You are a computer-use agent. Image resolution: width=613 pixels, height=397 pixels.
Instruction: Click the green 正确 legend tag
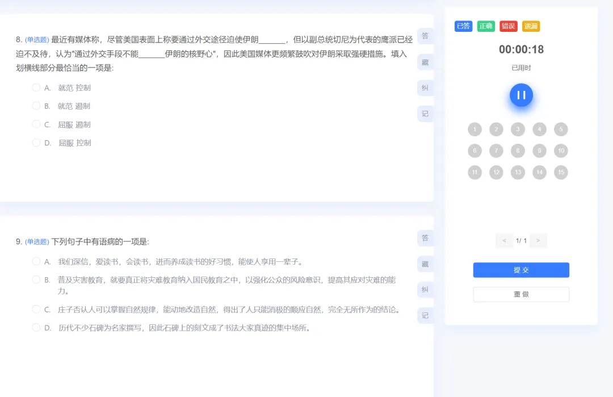[x=486, y=26]
